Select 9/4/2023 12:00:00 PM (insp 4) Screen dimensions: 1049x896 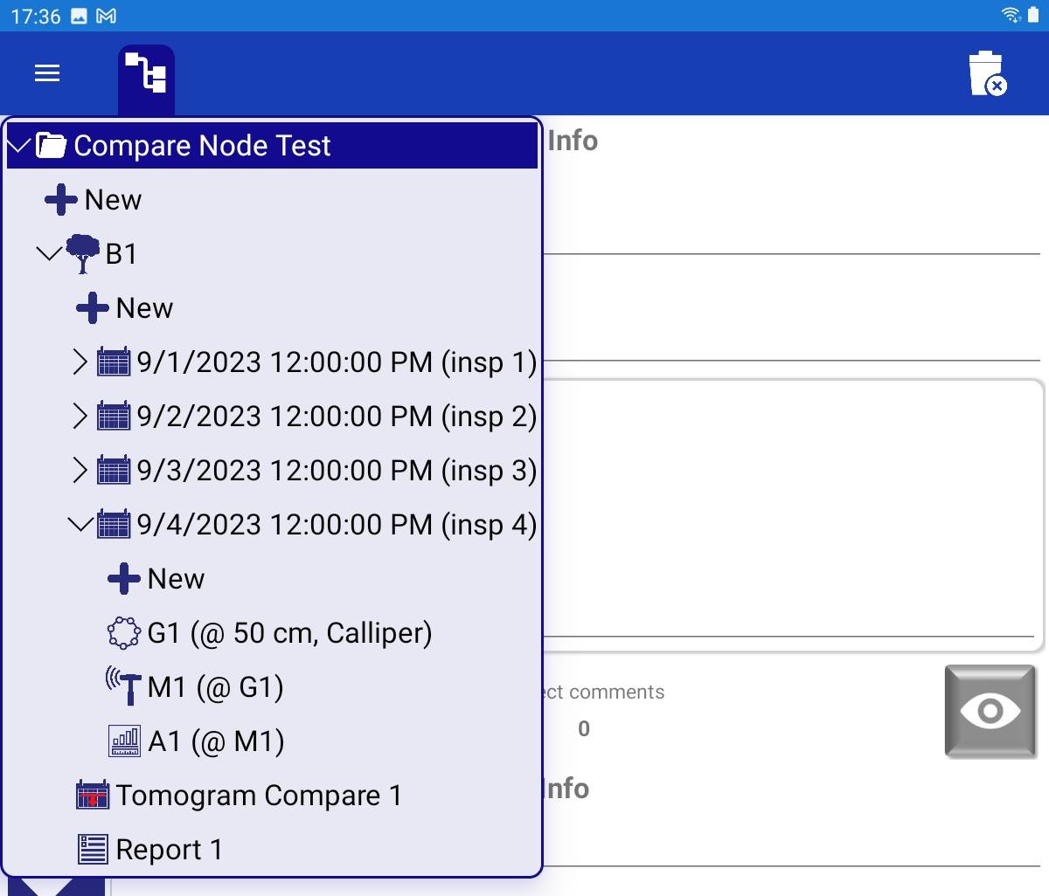pos(337,525)
